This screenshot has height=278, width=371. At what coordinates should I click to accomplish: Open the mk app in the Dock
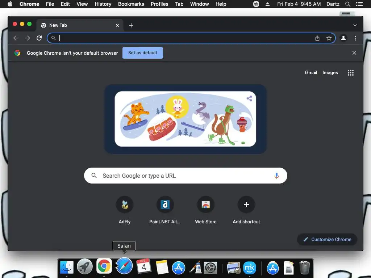[x=250, y=268]
